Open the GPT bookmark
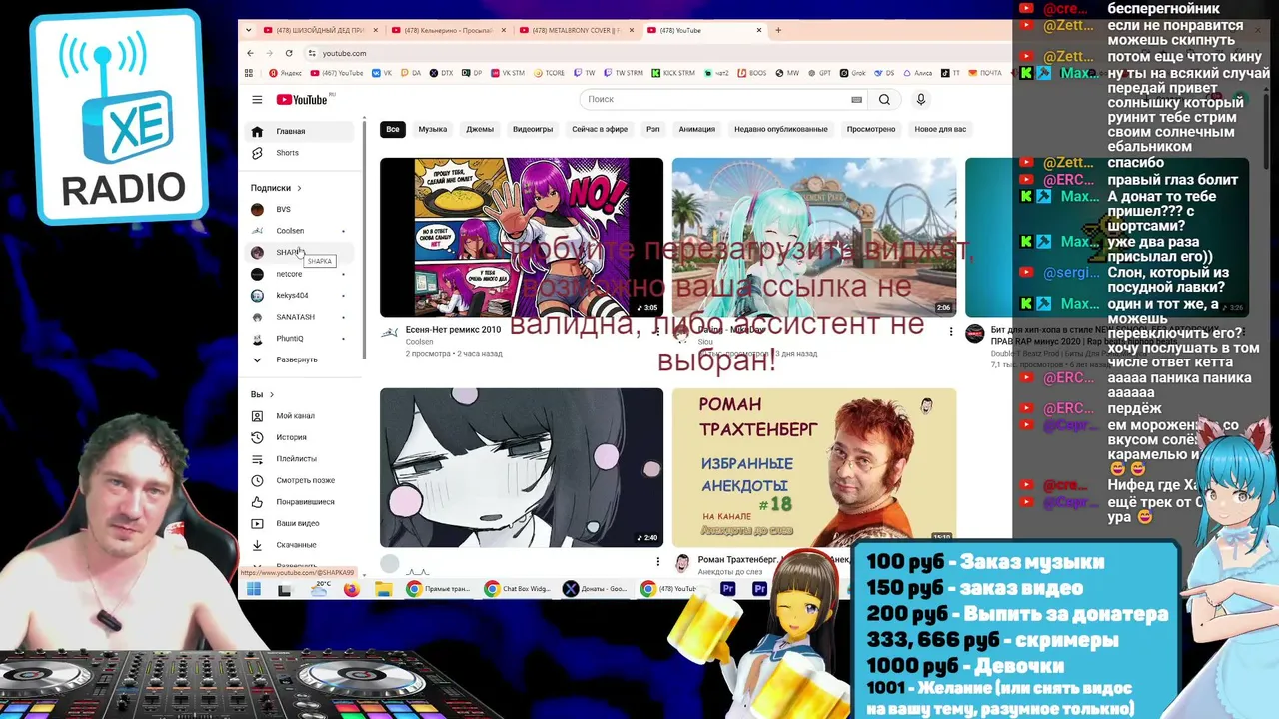 820,73
